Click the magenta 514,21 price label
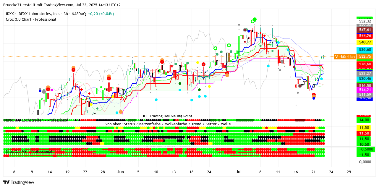The width and height of the screenshot is (379, 188). click(x=365, y=90)
